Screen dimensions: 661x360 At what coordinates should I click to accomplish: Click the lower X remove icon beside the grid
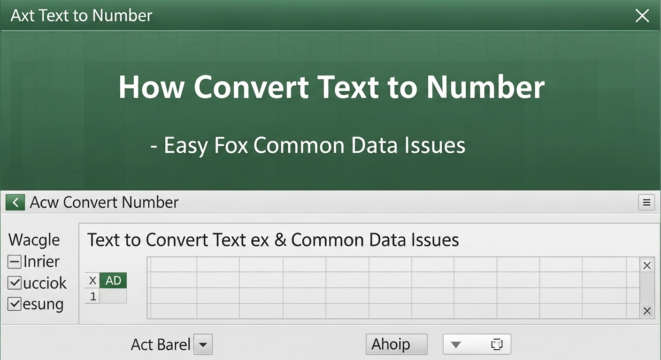[x=646, y=311]
